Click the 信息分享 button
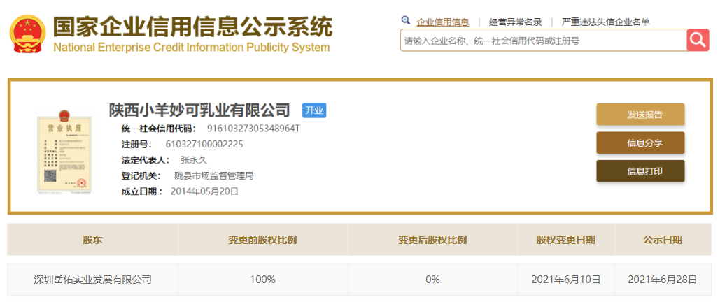720x304 pixels. 640,143
